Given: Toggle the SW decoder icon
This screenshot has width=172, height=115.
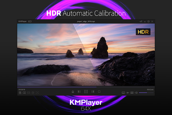Looking at the screenshot, I should click(x=132, y=93).
